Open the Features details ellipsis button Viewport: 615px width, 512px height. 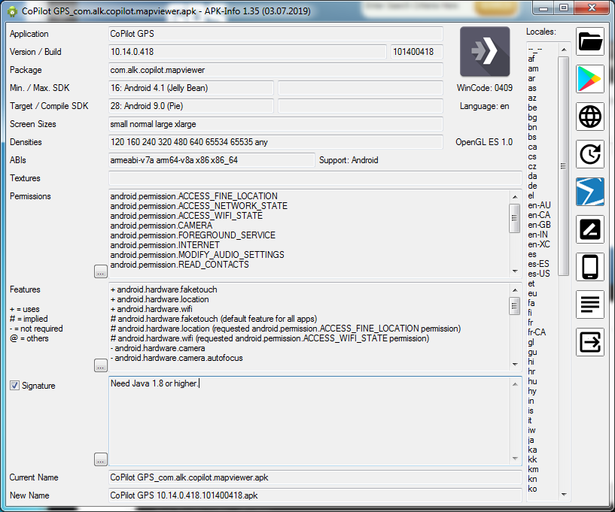point(101,365)
